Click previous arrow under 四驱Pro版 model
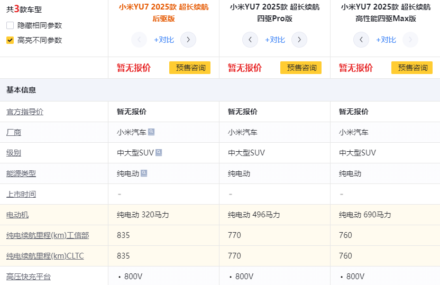The image size is (440, 285). (x=250, y=40)
